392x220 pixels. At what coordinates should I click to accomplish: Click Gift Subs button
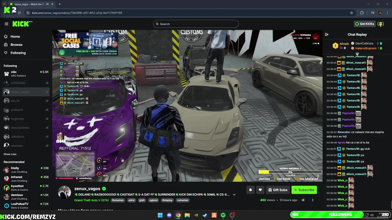[278, 190]
